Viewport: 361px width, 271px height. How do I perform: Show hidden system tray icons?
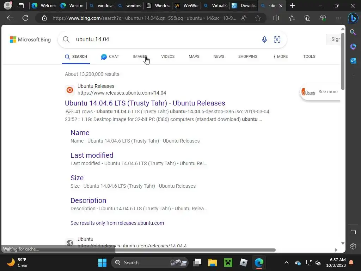click(x=286, y=263)
